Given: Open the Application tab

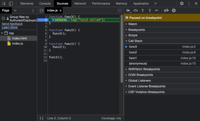Looking at the screenshot, I should 141,3.
